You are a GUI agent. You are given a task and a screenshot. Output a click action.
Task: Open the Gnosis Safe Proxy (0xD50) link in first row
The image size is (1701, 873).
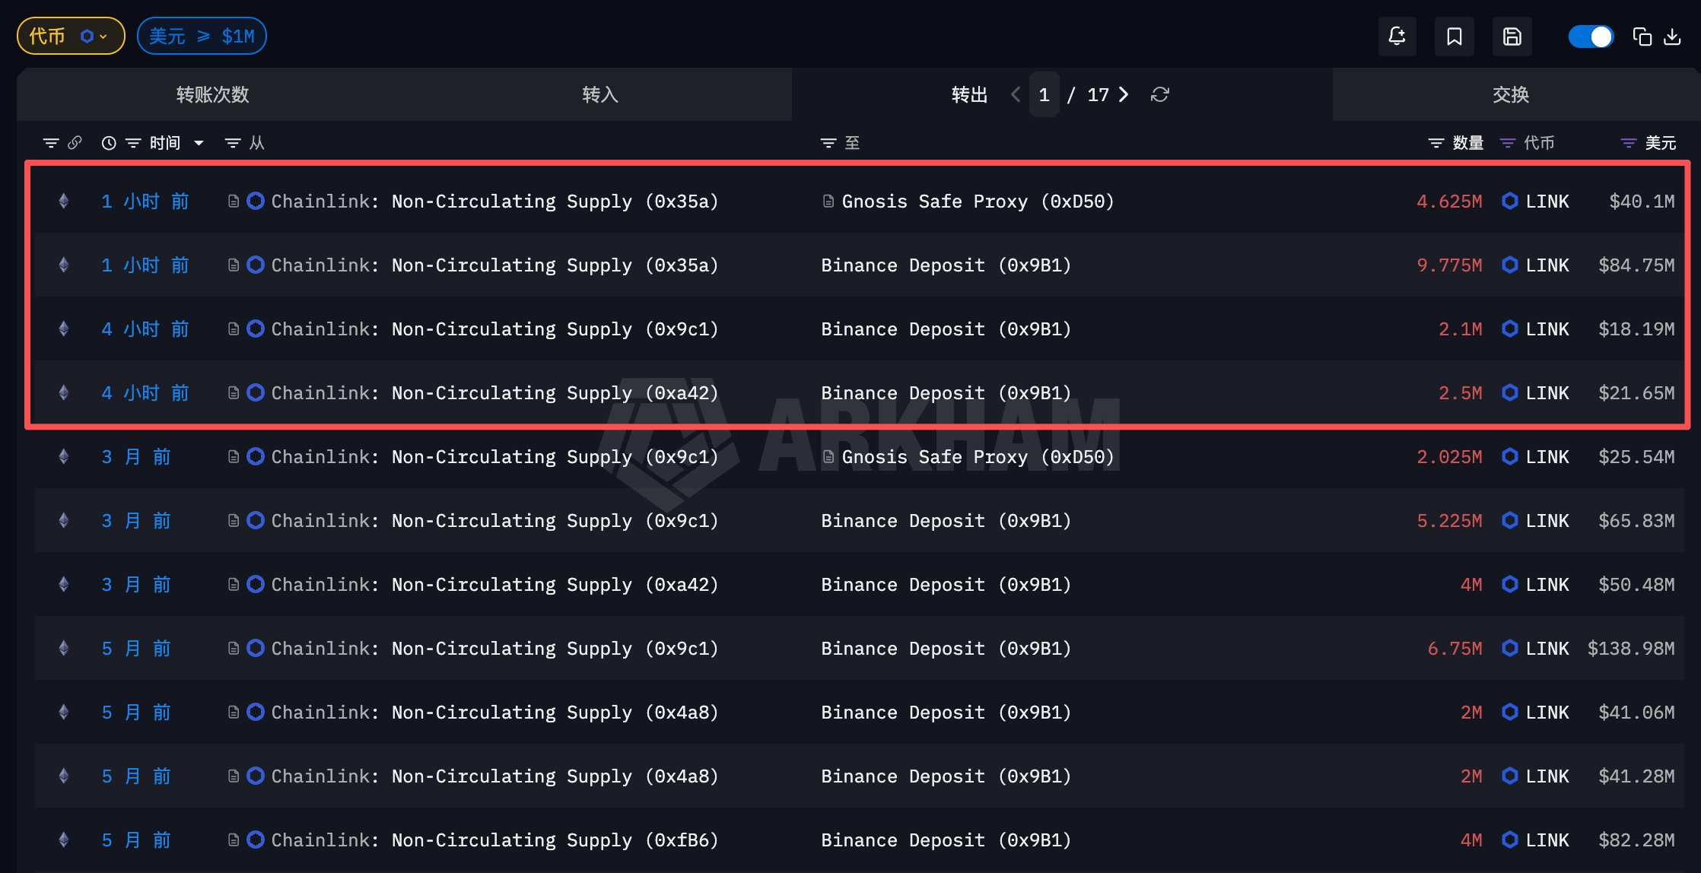[977, 202]
